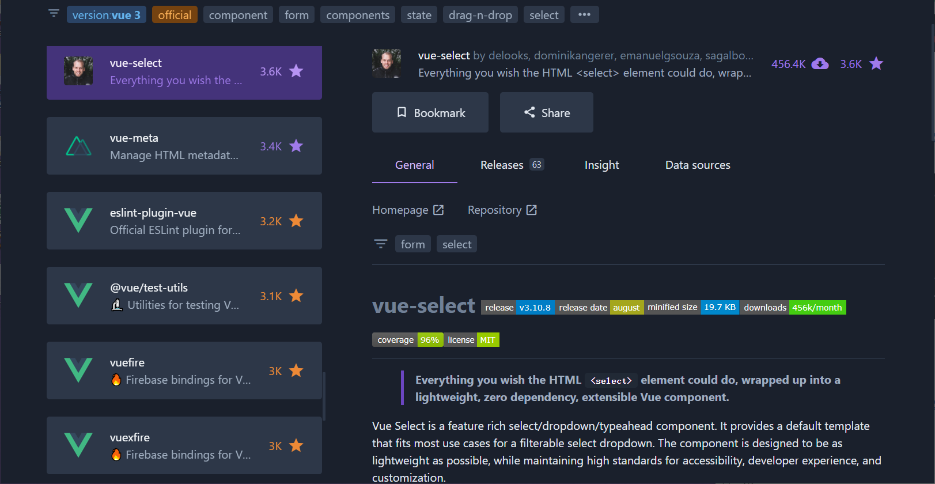Toggle the official filter tag

(175, 15)
